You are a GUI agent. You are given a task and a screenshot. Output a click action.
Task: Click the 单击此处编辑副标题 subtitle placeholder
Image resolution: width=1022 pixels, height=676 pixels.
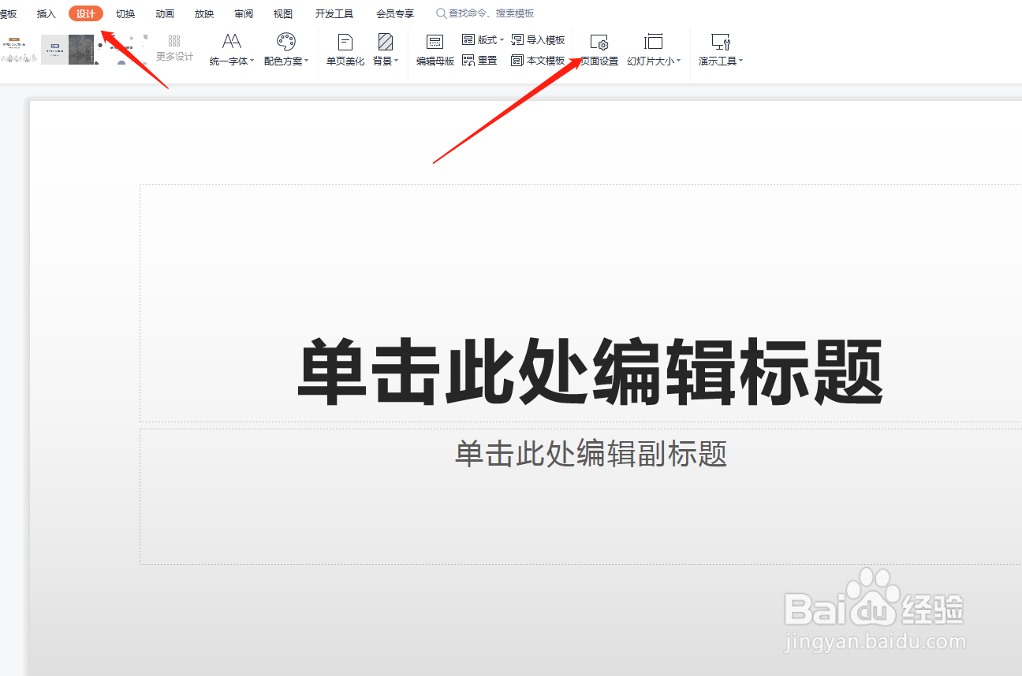pyautogui.click(x=590, y=454)
